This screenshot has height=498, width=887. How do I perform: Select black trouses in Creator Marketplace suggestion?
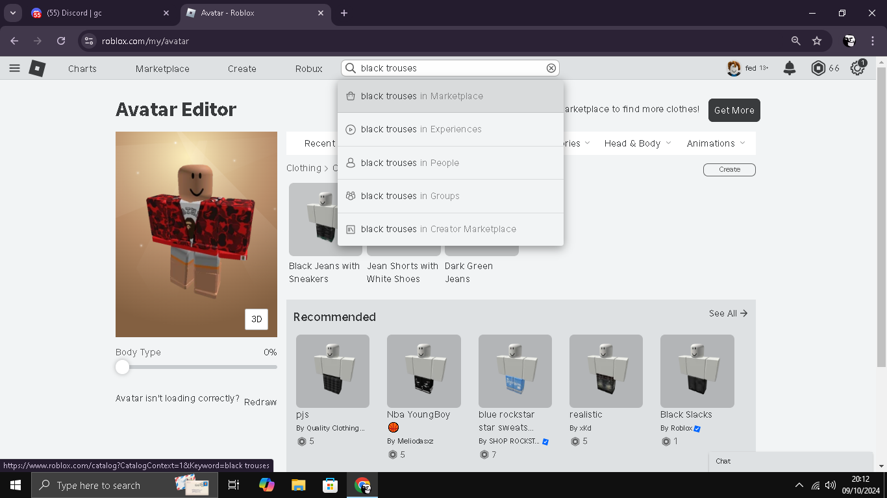click(451, 229)
